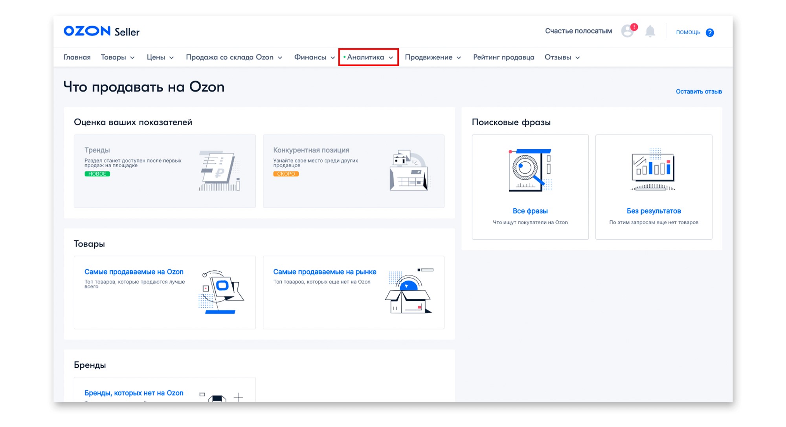The height and width of the screenshot is (427, 786).
Task: Click the help question mark icon
Action: coord(710,33)
